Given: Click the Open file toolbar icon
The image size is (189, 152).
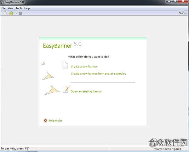Looking at the screenshot, I should (x=11, y=13).
